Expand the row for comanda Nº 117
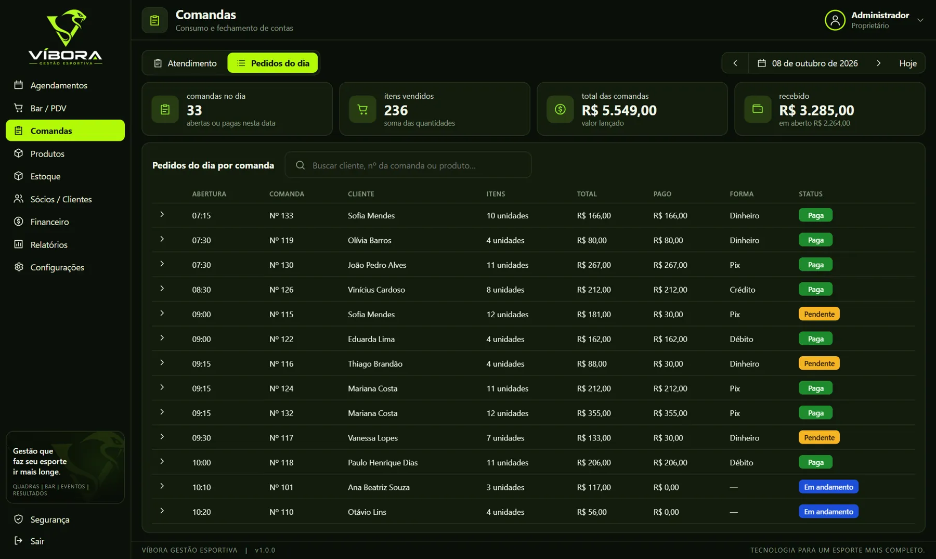 (x=162, y=437)
